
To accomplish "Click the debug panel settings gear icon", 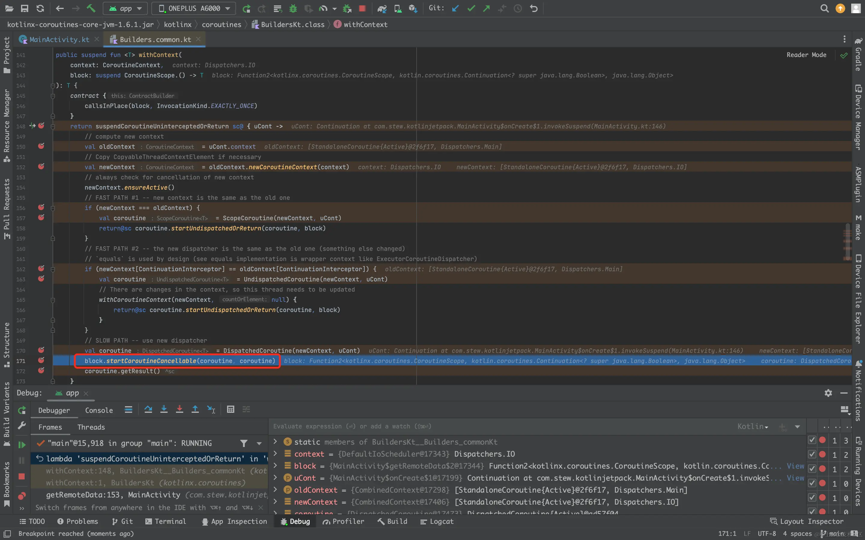I will point(828,393).
